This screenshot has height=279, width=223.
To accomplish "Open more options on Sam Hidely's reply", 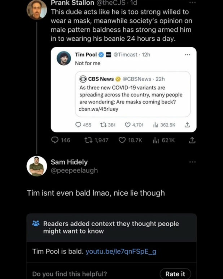I will click(x=192, y=162).
